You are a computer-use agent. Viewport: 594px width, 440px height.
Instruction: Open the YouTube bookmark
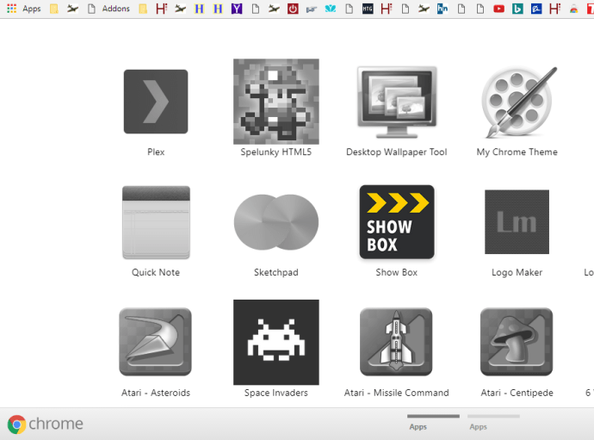click(499, 9)
